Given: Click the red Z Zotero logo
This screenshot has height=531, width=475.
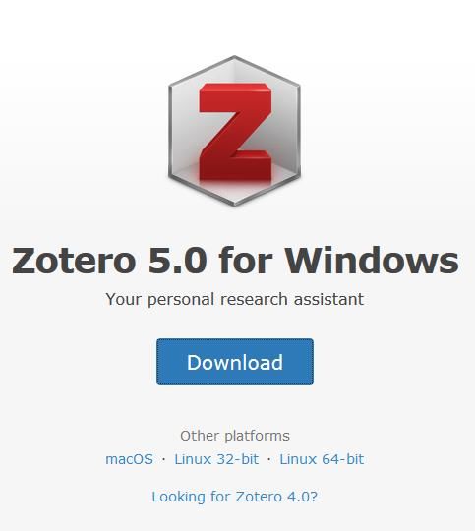Looking at the screenshot, I should pos(235,132).
